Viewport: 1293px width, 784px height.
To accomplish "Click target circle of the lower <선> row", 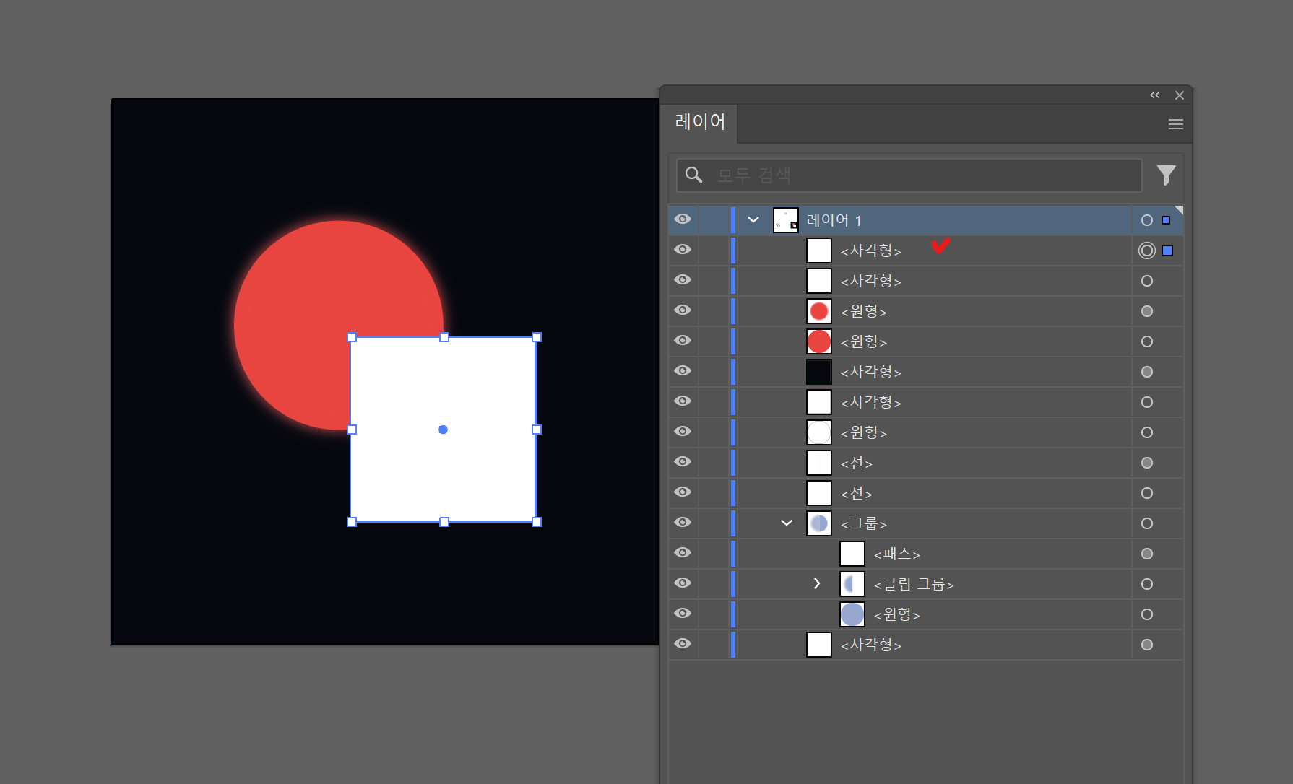I will tap(1147, 493).
